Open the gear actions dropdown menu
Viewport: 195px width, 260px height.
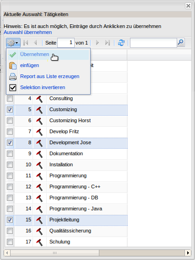tap(13, 43)
